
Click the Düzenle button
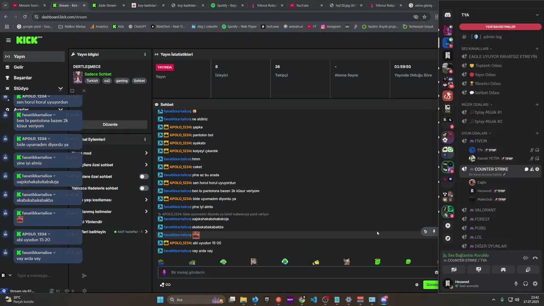point(110,125)
